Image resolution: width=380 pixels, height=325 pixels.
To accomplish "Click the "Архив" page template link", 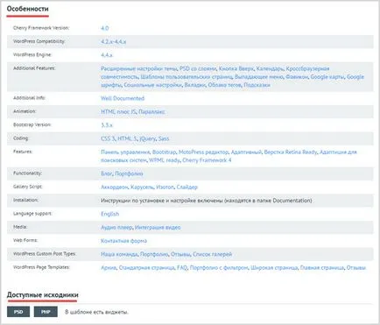I will 109,268.
